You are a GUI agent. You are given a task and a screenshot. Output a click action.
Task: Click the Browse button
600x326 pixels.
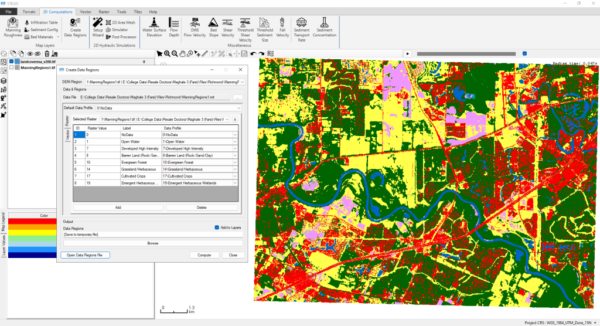(x=153, y=243)
